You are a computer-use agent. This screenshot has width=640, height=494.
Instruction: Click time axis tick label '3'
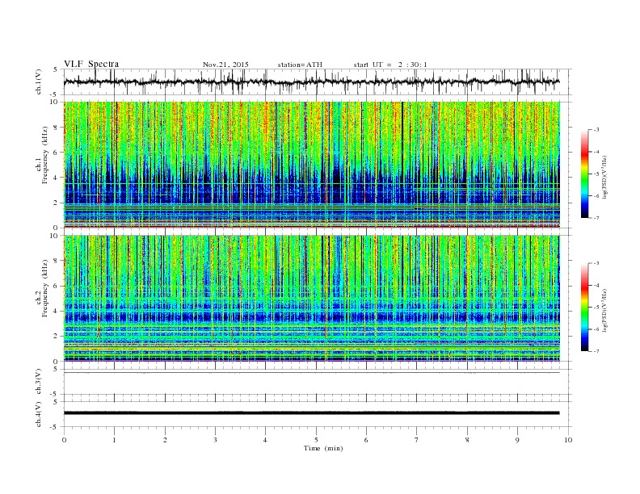click(215, 440)
